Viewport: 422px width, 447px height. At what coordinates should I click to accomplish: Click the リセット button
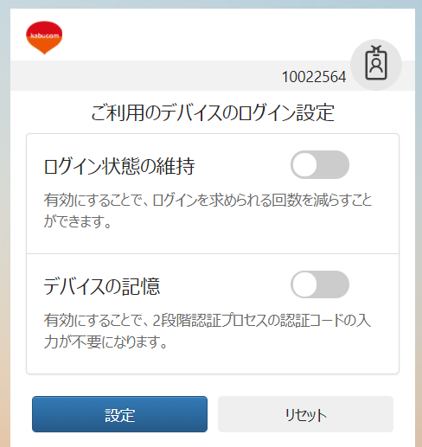(305, 414)
